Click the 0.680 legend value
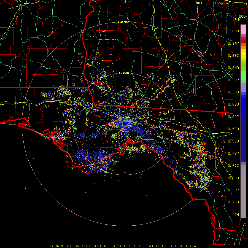 coord(233,104)
